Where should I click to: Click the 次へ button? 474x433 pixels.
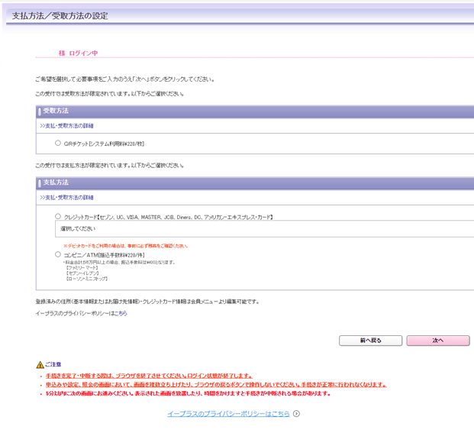point(437,341)
